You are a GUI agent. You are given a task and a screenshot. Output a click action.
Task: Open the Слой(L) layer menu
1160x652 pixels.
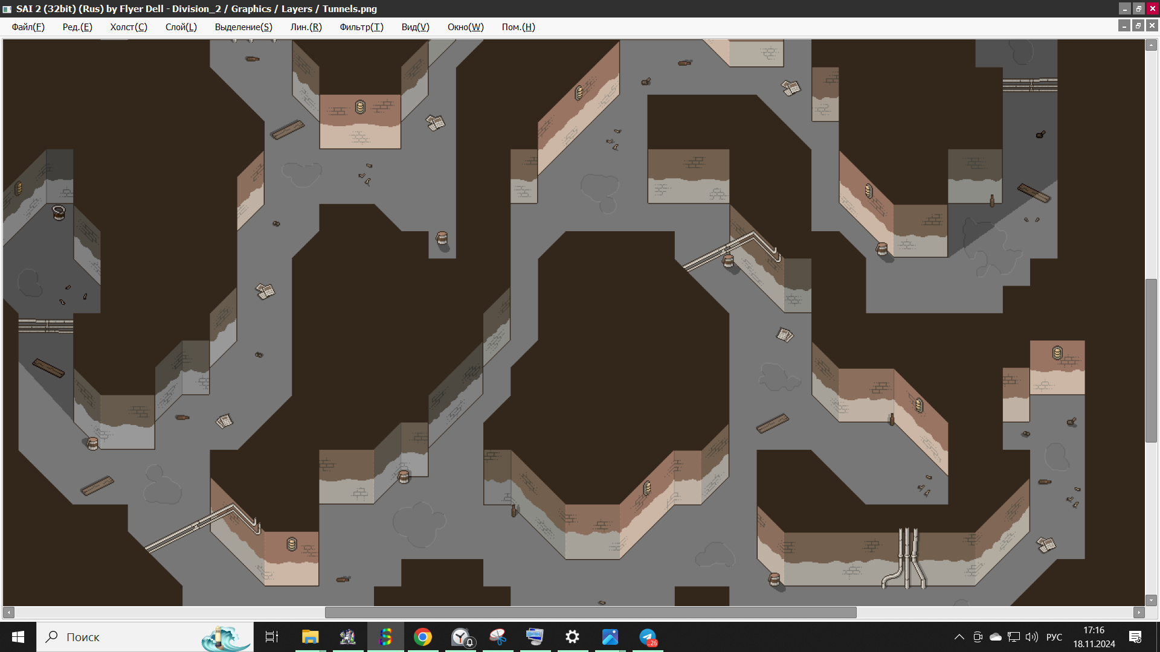[x=181, y=27]
